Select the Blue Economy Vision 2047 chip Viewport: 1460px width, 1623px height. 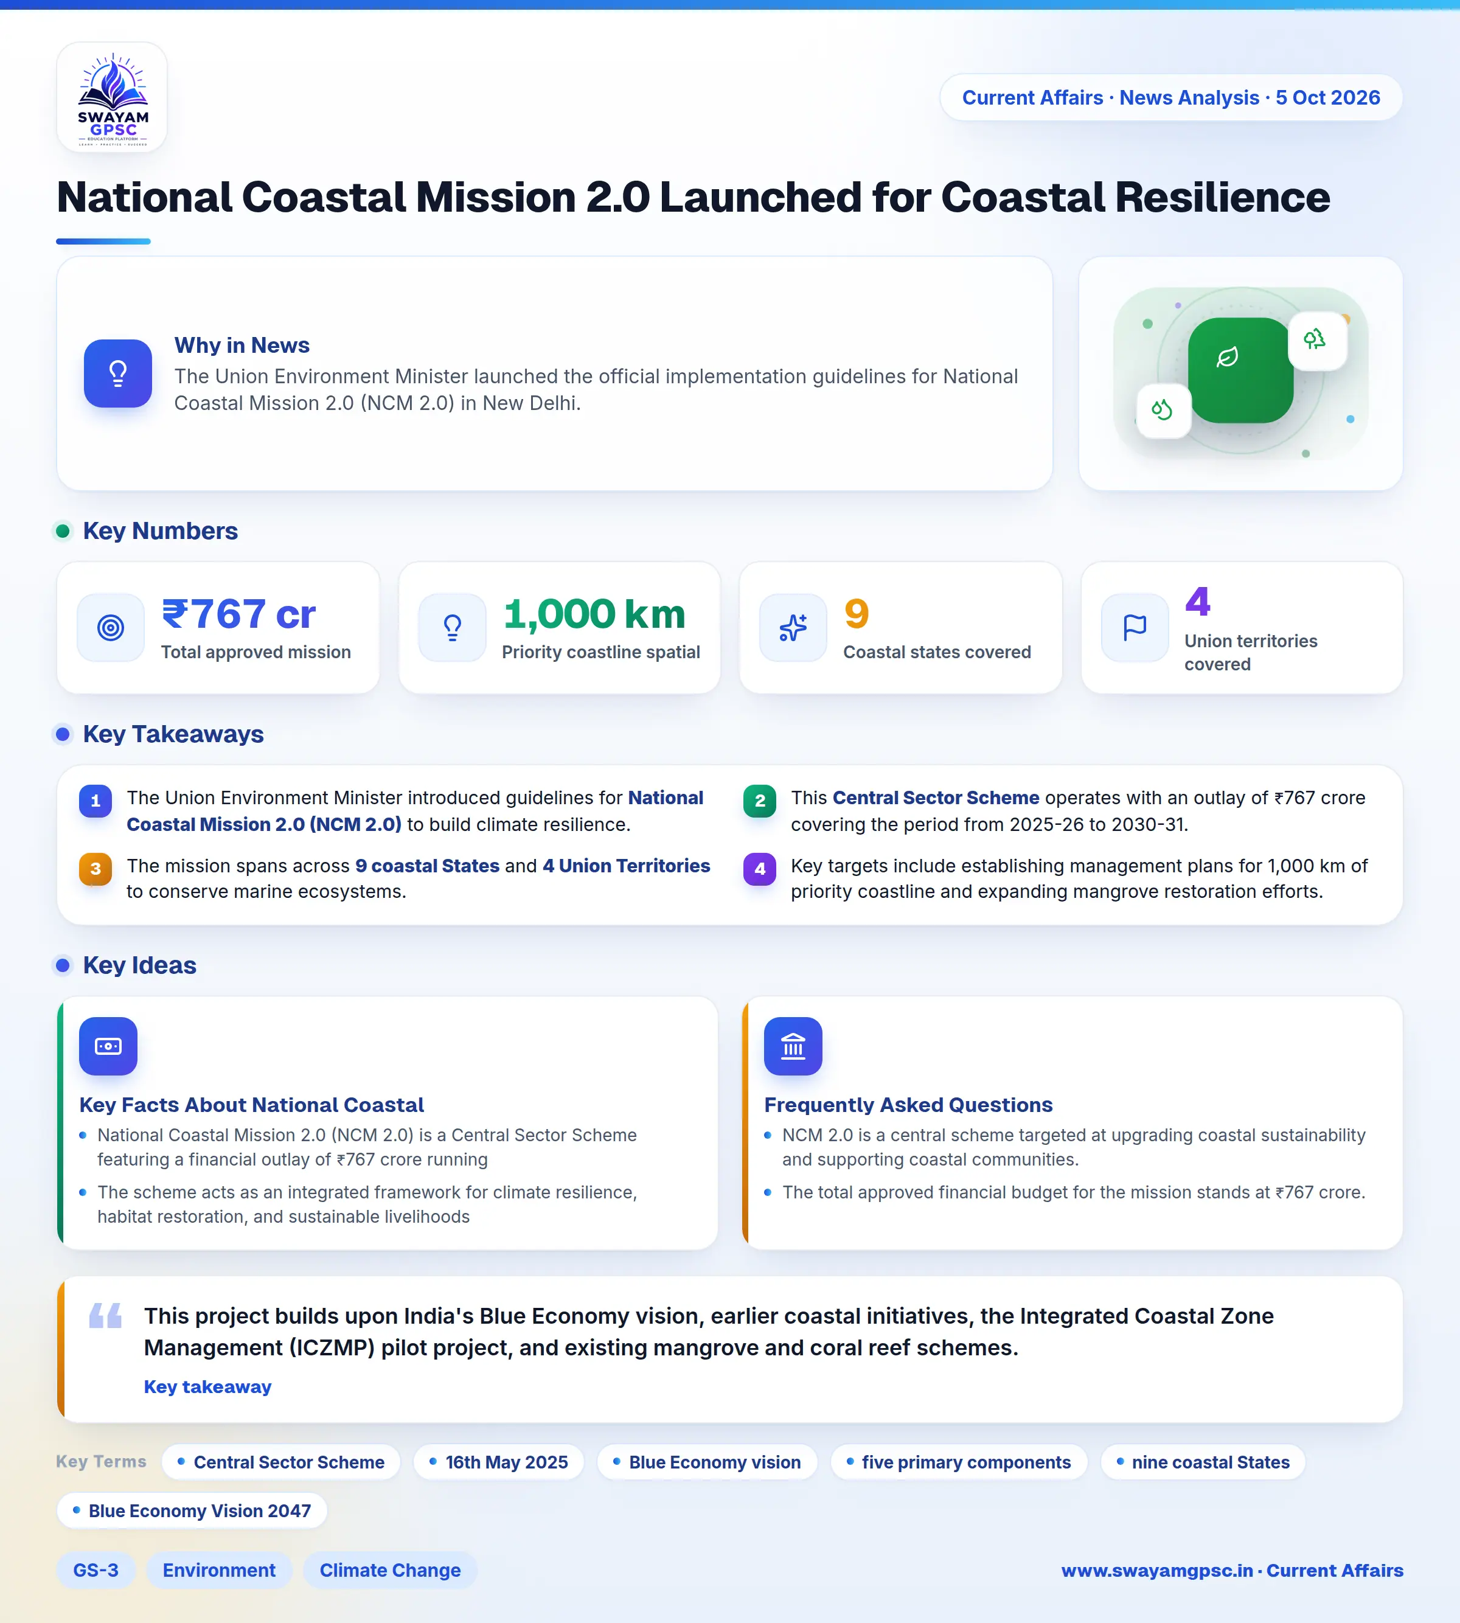tap(192, 1510)
